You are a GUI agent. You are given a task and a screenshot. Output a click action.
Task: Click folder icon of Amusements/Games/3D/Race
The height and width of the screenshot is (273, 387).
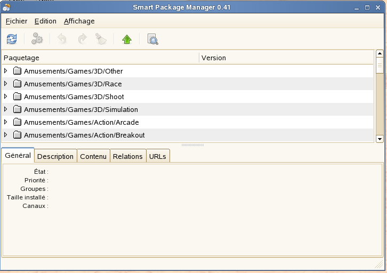tap(17, 84)
